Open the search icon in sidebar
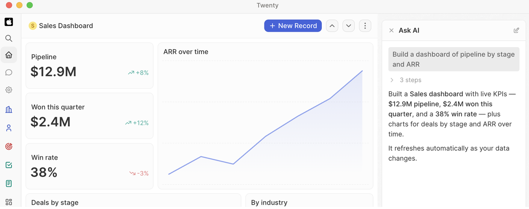 (9, 38)
